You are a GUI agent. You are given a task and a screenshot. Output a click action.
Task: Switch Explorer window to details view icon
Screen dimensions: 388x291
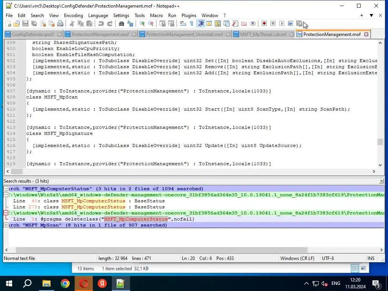tap(355, 269)
